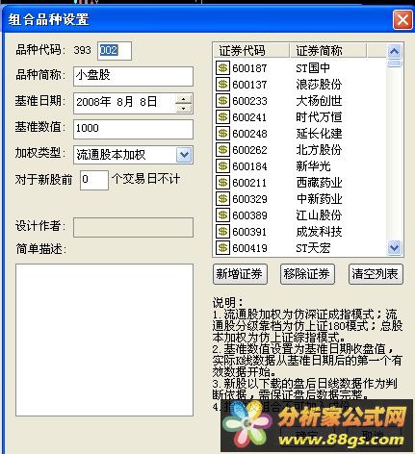Click the dollar icon beside 600329
The width and height of the screenshot is (415, 454).
(x=222, y=199)
